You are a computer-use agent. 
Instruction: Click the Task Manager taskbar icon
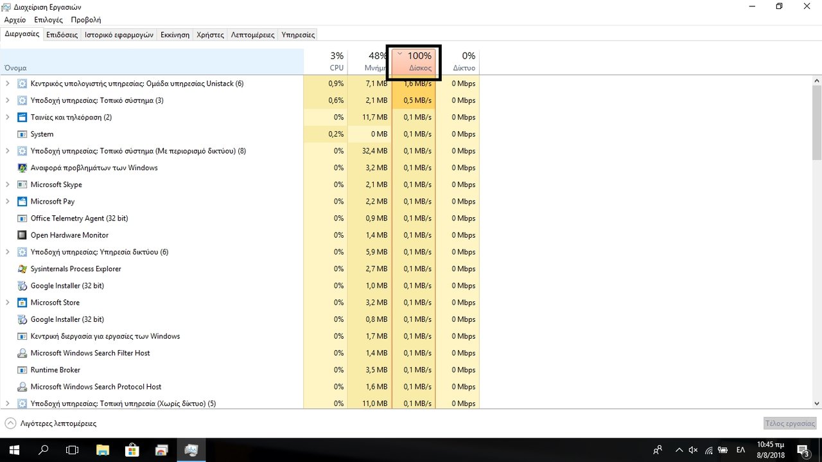click(191, 450)
